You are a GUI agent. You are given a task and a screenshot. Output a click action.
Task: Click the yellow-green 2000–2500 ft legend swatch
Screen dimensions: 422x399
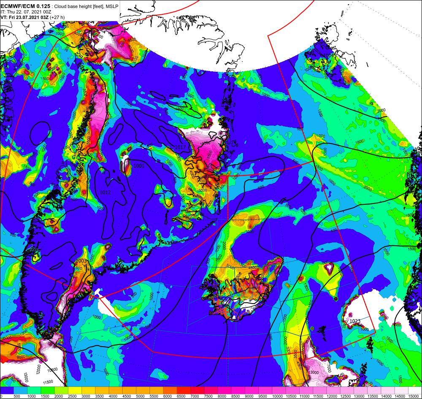61,391
